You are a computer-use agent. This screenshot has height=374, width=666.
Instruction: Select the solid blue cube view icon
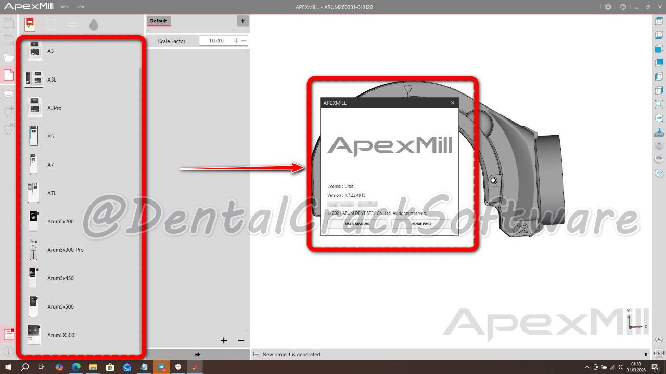point(659,49)
